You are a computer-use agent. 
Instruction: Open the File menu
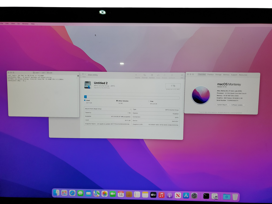coord(2,23)
